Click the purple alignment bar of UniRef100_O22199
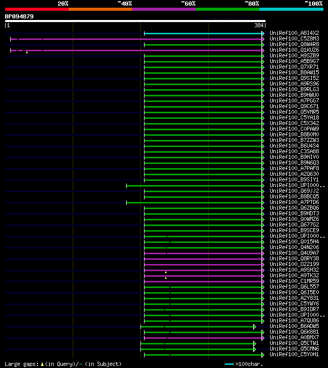328x368 pixels. (203, 265)
